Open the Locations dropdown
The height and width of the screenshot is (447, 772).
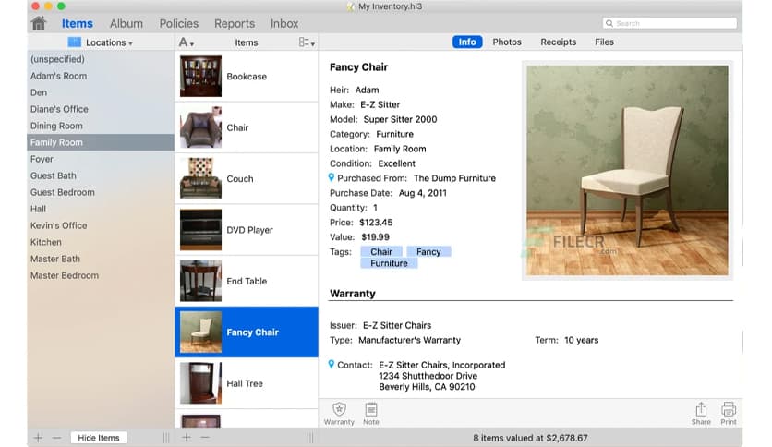(x=109, y=42)
